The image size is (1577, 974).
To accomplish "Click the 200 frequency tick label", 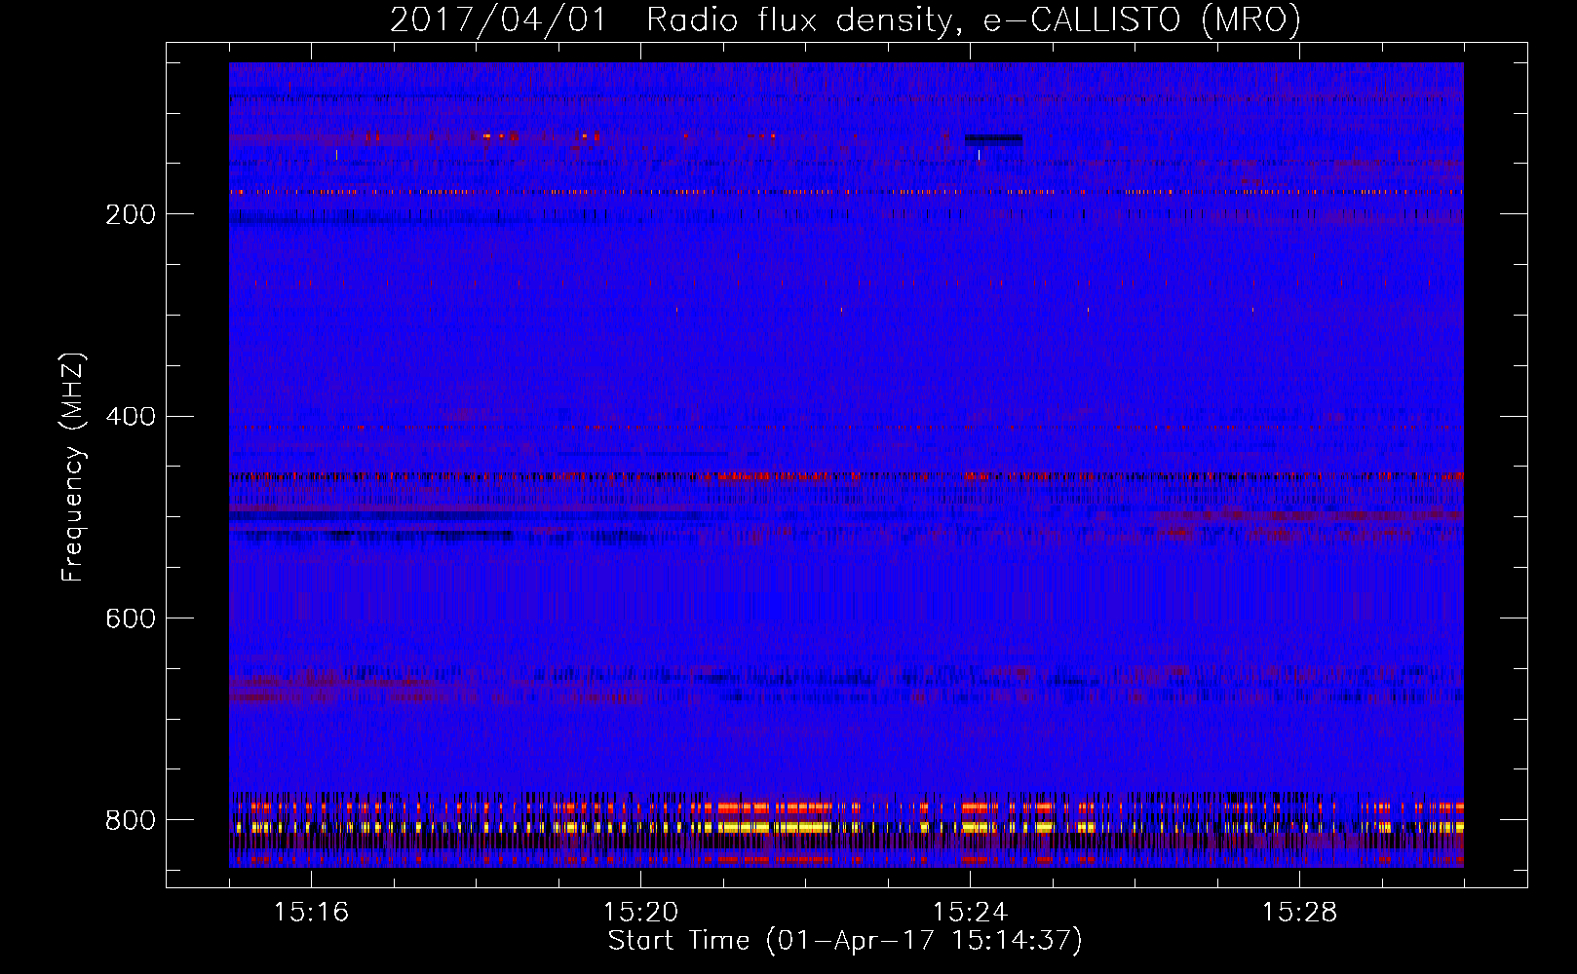I will tap(131, 214).
